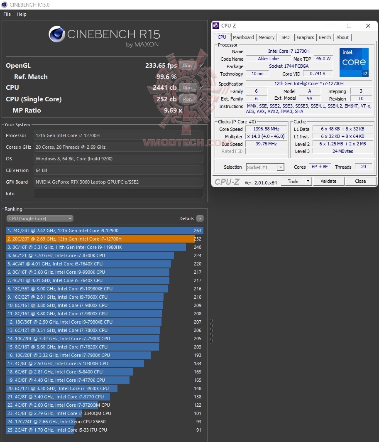This screenshot has width=379, height=442.
Task: Select ranking row 1 Core i9-12900
Action: tap(105, 231)
